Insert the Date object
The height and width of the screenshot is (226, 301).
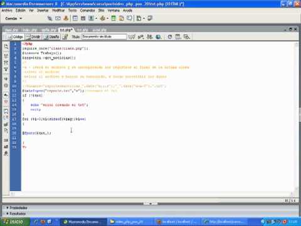tap(114, 18)
